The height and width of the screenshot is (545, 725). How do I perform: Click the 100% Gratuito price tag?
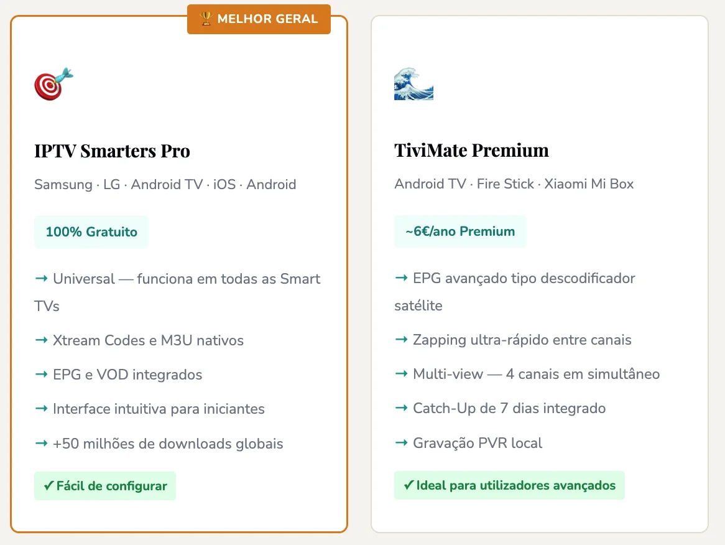point(91,232)
